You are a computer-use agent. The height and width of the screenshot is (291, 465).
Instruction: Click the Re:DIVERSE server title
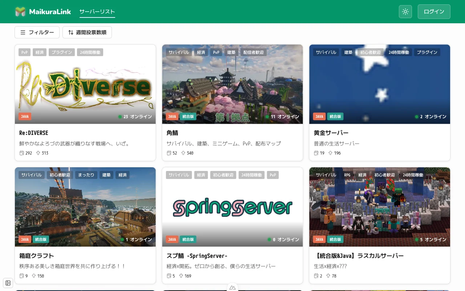pyautogui.click(x=34, y=133)
